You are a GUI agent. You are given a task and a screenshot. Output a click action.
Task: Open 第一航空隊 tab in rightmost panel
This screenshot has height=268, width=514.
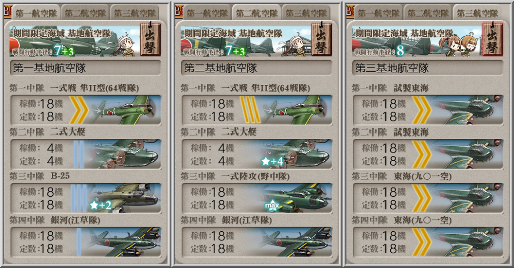coord(378,13)
